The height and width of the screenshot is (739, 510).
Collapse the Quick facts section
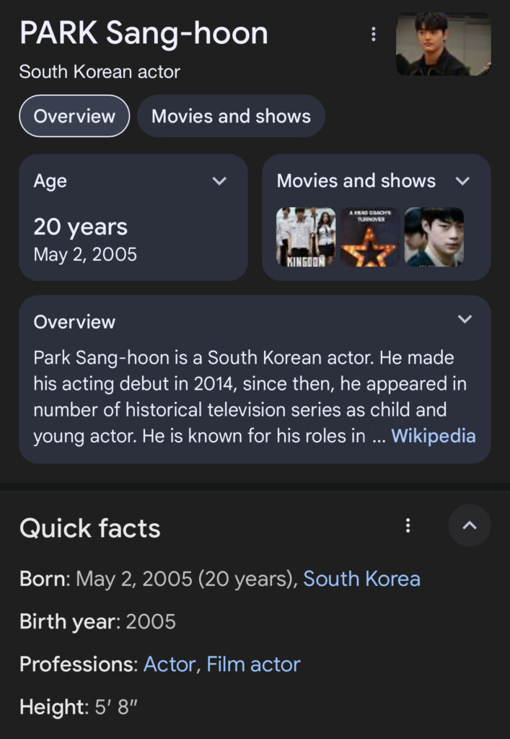pos(469,525)
